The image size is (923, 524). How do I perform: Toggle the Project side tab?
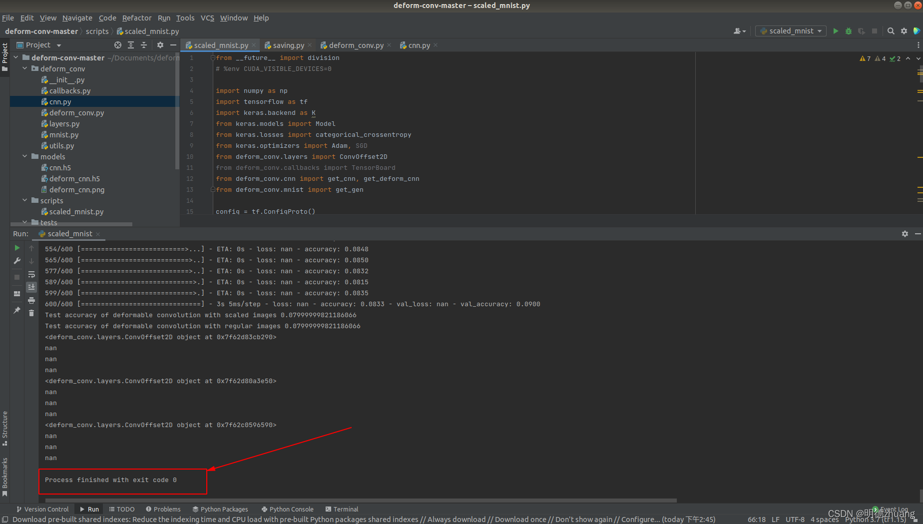point(4,56)
